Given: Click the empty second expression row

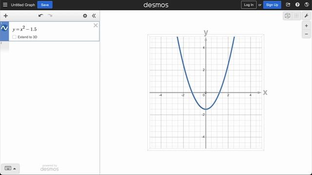Looking at the screenshot, I should point(50,47).
